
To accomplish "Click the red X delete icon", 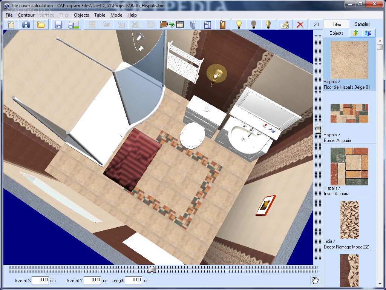I will click(x=300, y=25).
